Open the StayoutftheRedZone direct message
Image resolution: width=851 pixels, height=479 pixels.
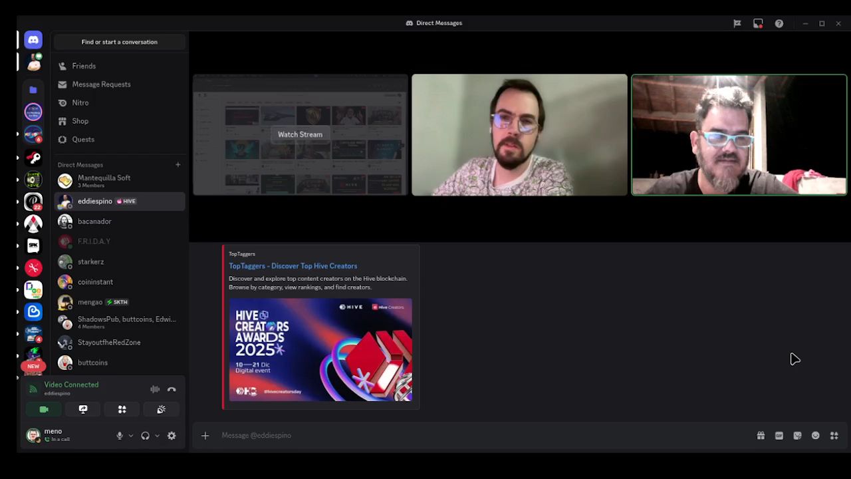pyautogui.click(x=120, y=342)
